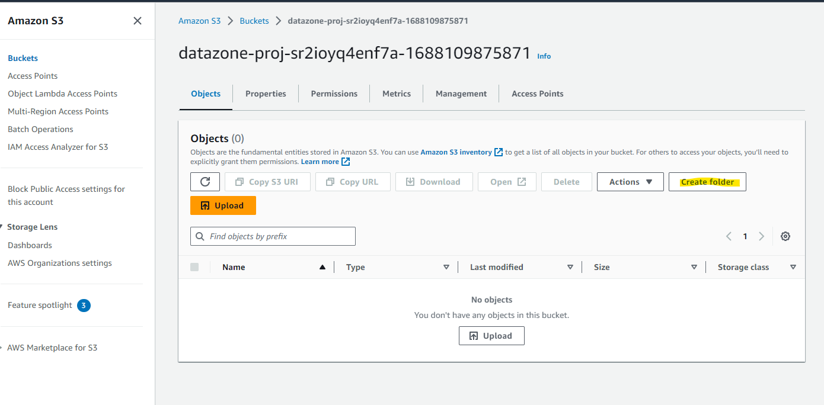824x405 pixels.
Task: Open Dashboards under Storage Lens
Action: pyautogui.click(x=30, y=245)
